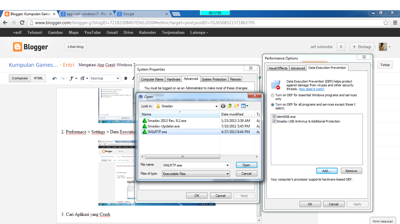The height and width of the screenshot is (224, 400).
Task: Close the Google tab
Action: 167,14
